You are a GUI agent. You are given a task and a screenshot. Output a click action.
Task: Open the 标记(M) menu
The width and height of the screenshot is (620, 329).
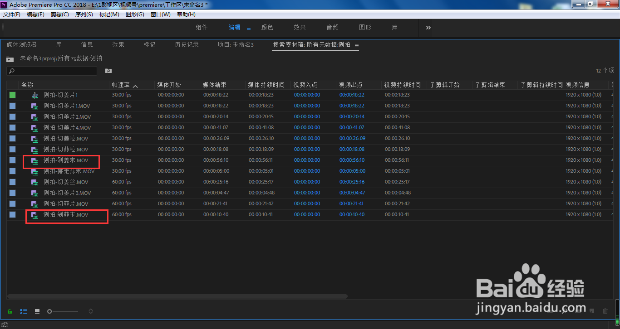click(x=109, y=15)
